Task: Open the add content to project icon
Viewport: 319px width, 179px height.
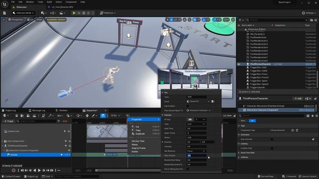Action: (43, 13)
